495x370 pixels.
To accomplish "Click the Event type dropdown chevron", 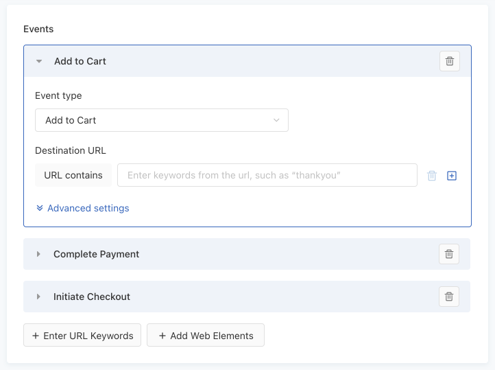I will [x=276, y=120].
